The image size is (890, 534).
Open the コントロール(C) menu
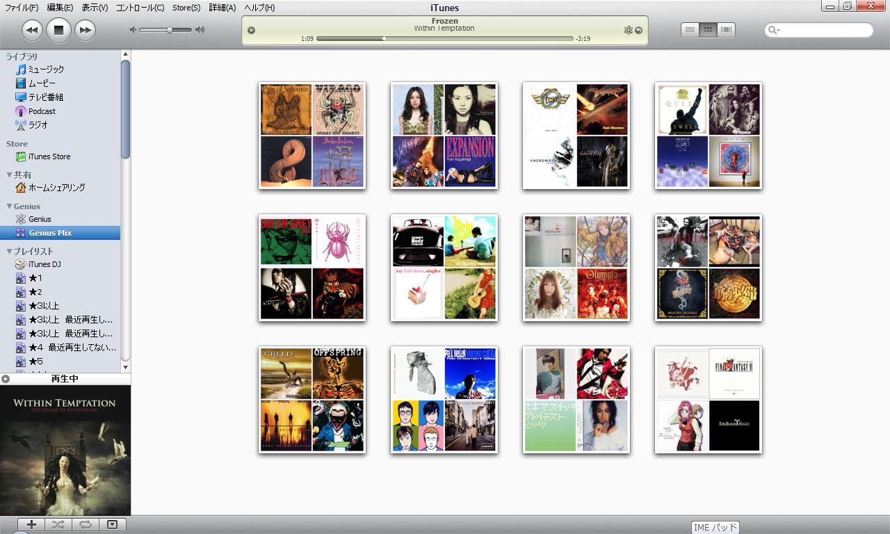tap(140, 8)
